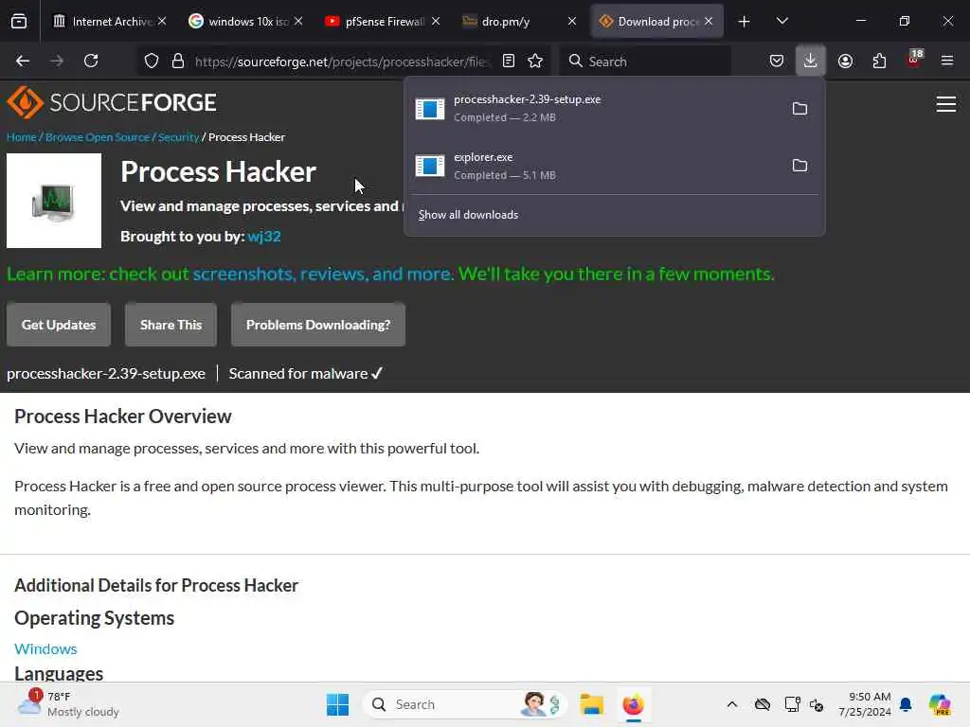Click the browser Search box

pos(646,62)
